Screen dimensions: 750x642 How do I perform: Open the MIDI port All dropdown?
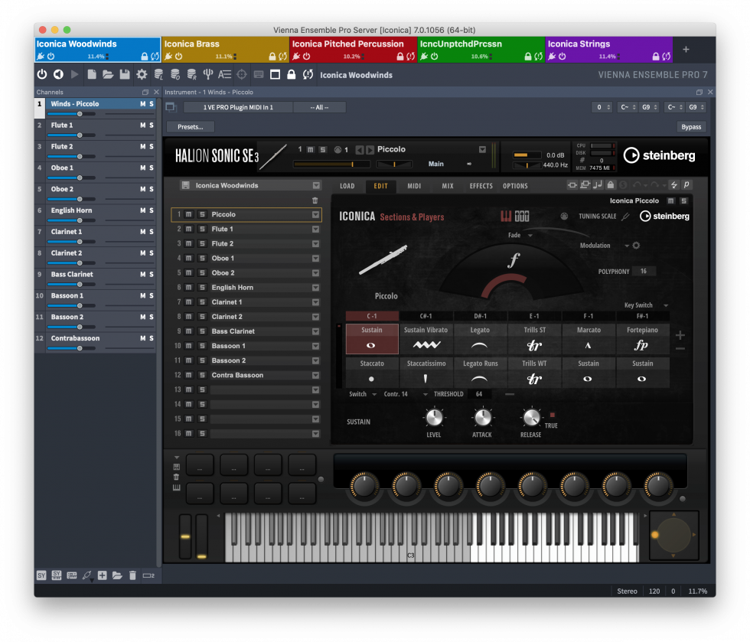coord(320,107)
